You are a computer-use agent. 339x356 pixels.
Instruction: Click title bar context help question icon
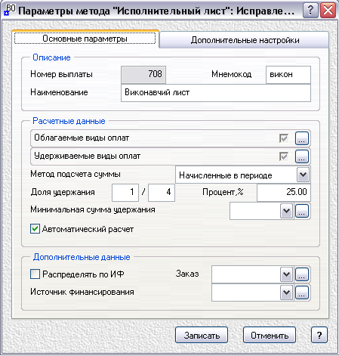(310, 11)
